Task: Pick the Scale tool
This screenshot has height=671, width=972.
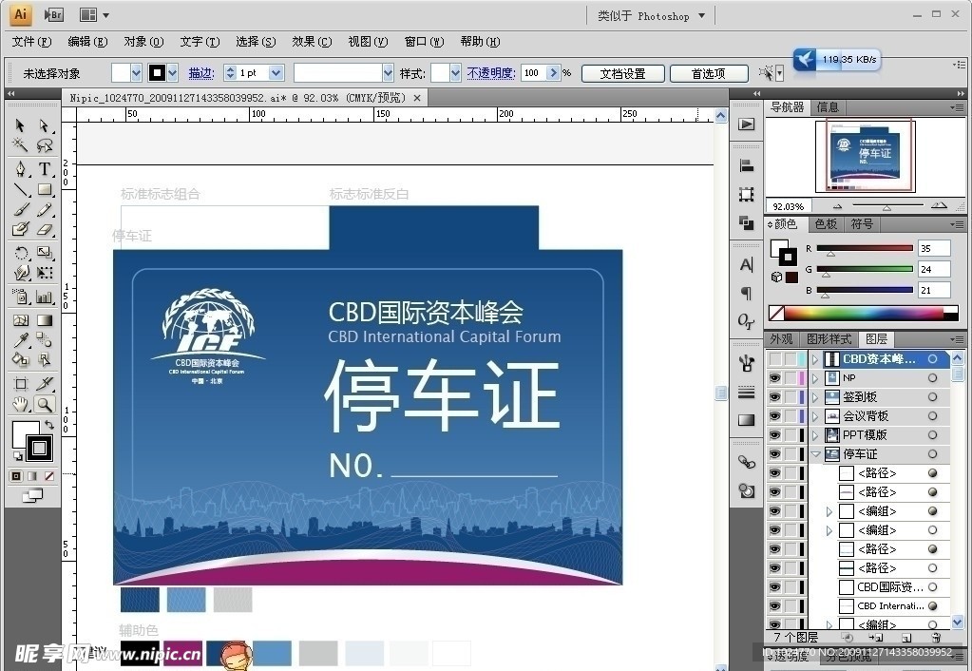Action: point(44,253)
